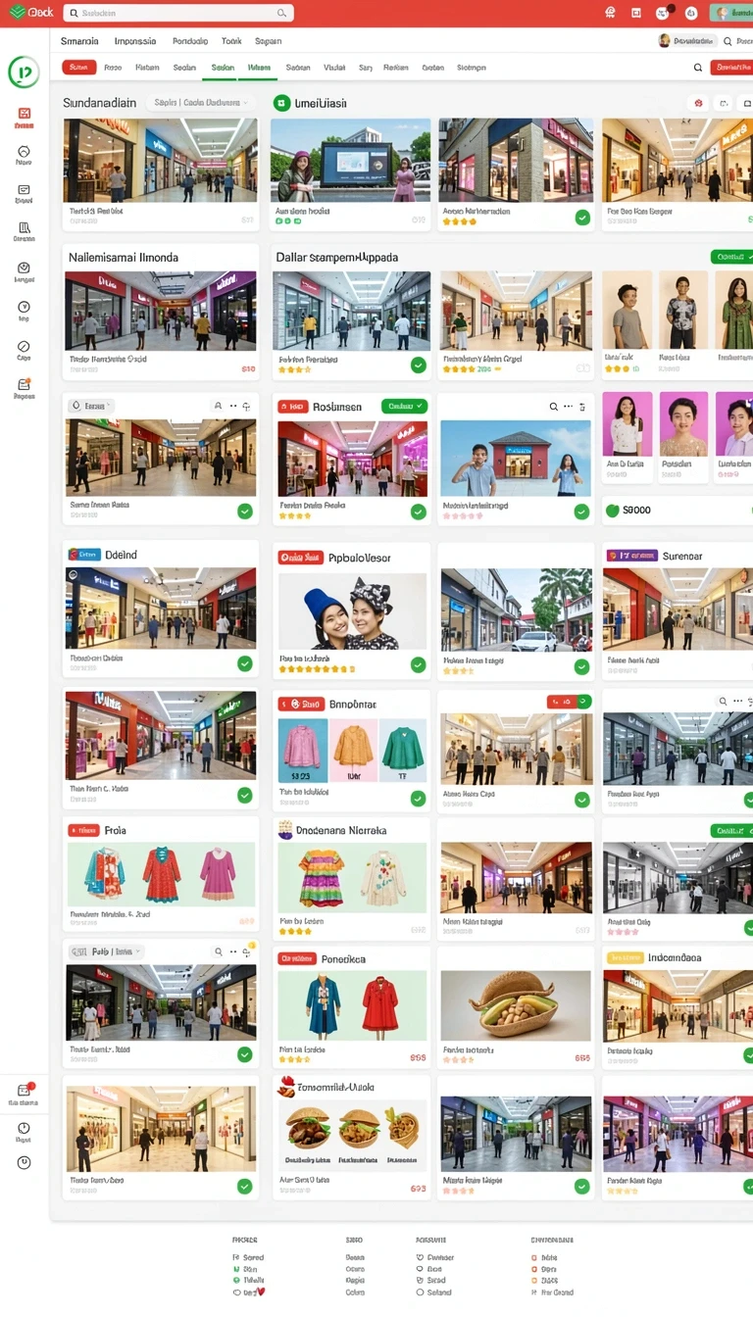Toggle the green check on the Rosbinsen card

[x=419, y=512]
